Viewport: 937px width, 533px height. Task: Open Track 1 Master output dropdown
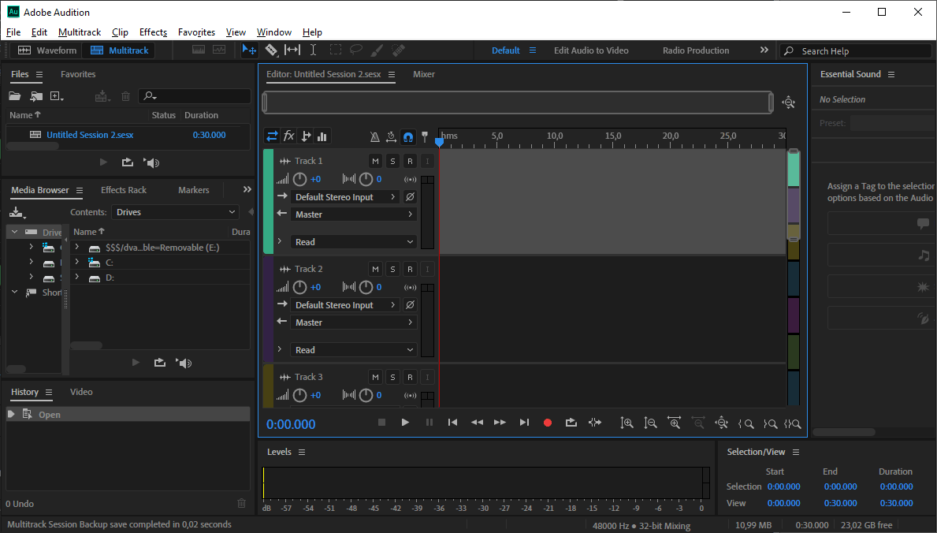click(x=353, y=214)
